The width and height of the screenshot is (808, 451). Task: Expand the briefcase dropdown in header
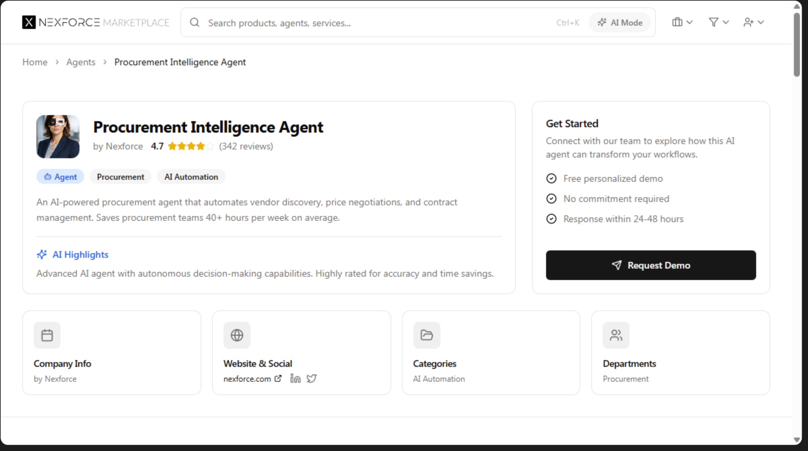point(682,22)
